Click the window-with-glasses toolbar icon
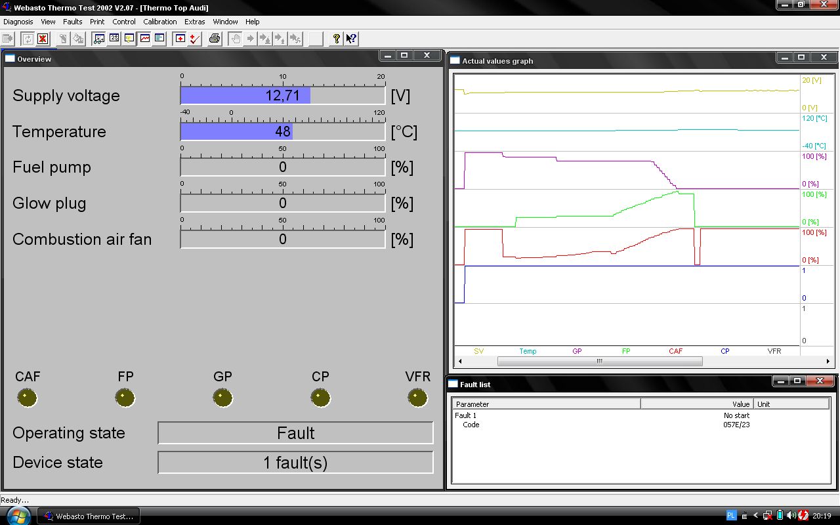 point(99,39)
